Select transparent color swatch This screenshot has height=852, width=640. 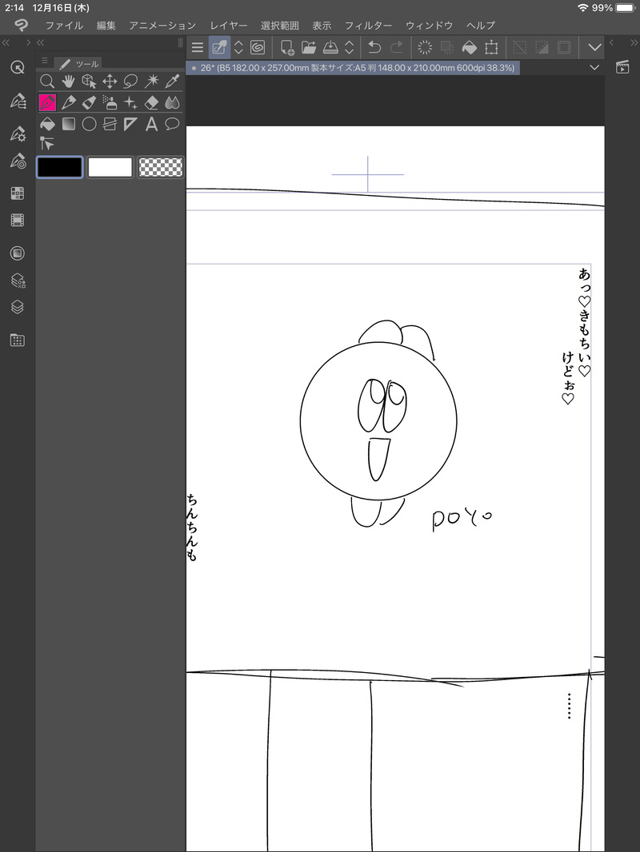(161, 167)
